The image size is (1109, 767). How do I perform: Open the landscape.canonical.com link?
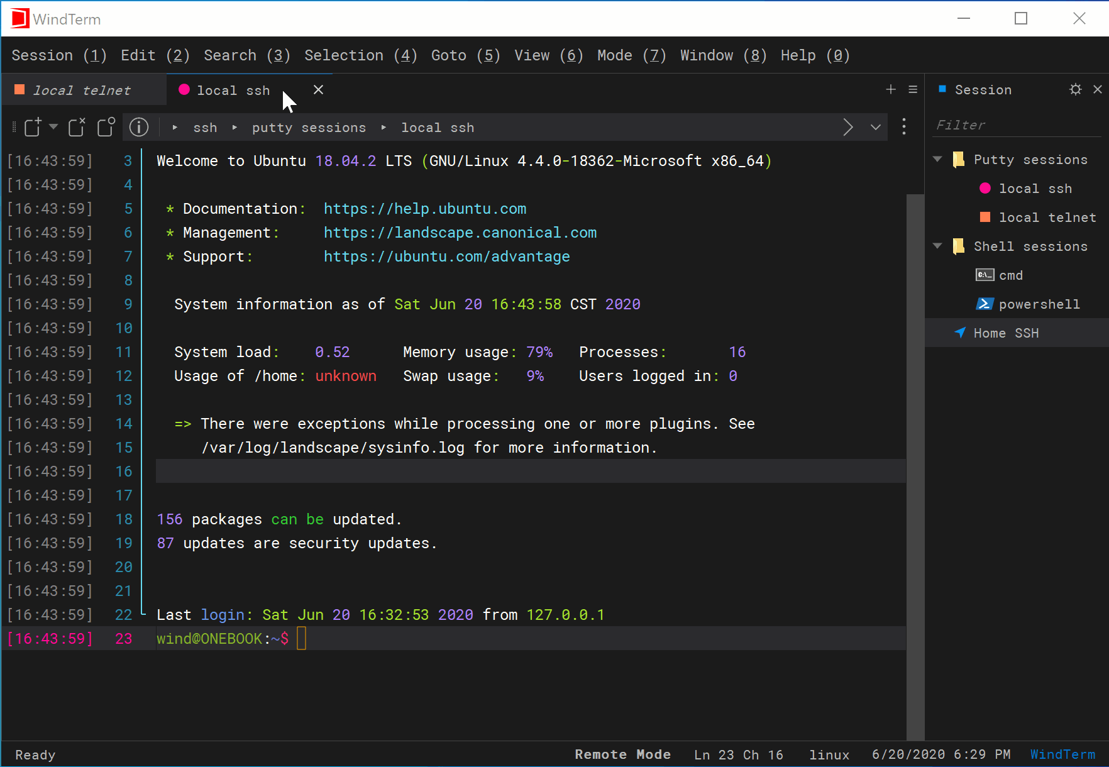point(460,233)
